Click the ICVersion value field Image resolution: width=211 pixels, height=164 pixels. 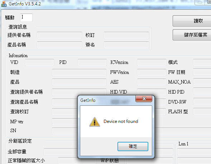pyautogui.click(x=152, y=63)
